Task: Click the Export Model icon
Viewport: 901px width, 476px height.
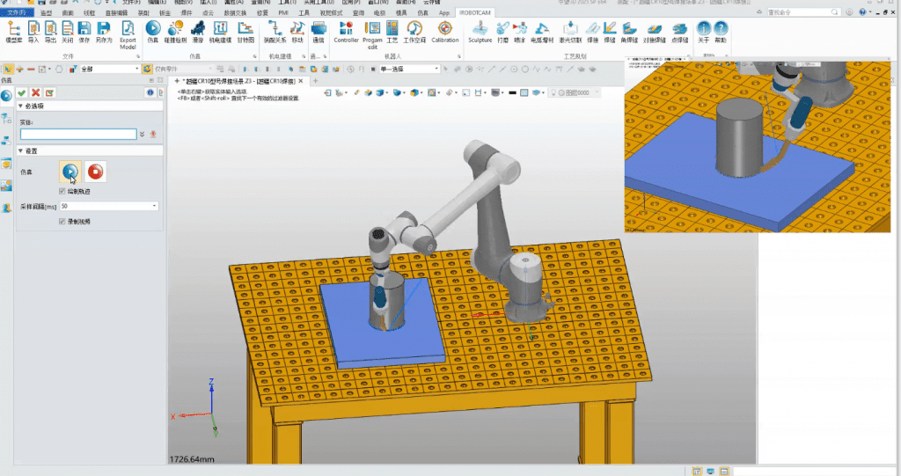Action: point(128,32)
